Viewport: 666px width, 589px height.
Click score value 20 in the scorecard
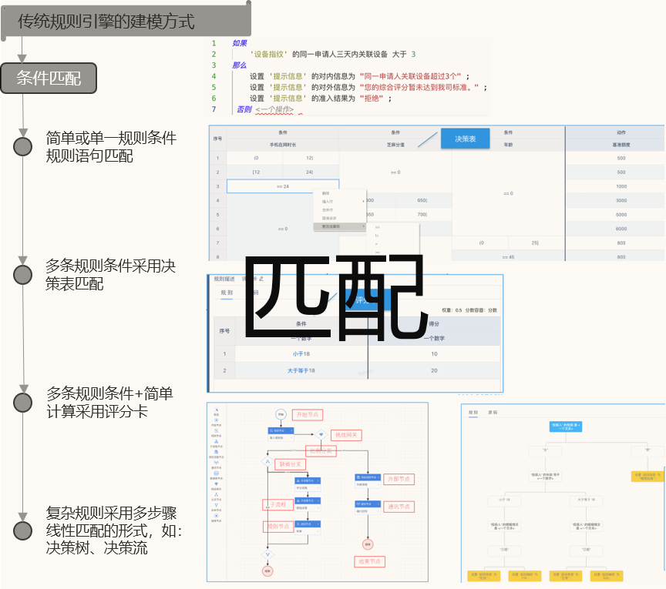click(434, 370)
